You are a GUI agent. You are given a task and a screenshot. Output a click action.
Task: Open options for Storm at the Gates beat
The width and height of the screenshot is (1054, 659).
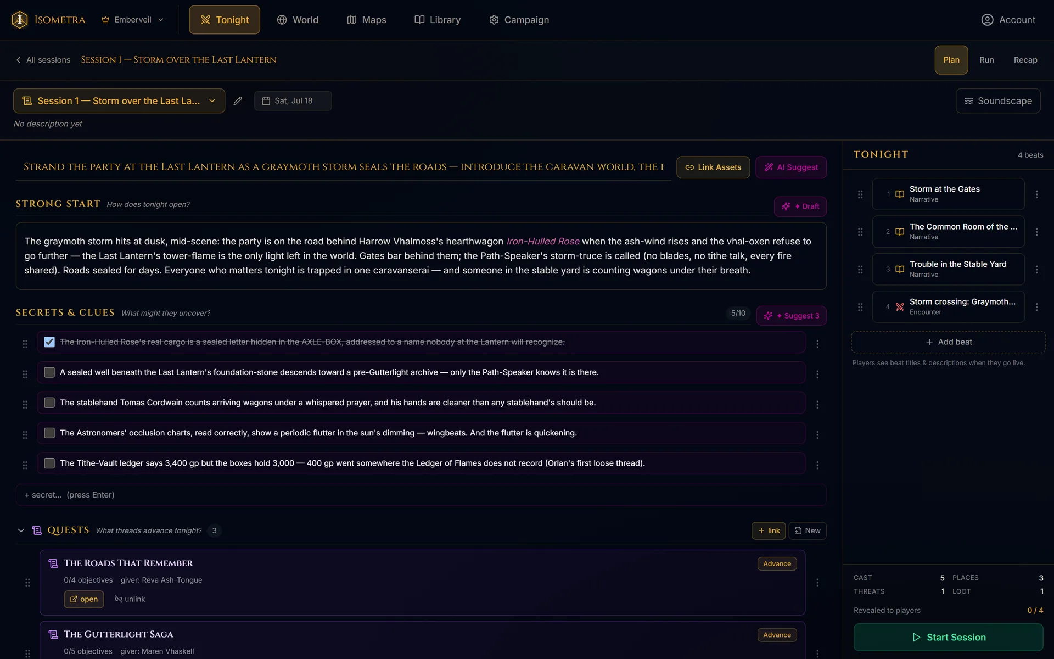[x=1036, y=194]
